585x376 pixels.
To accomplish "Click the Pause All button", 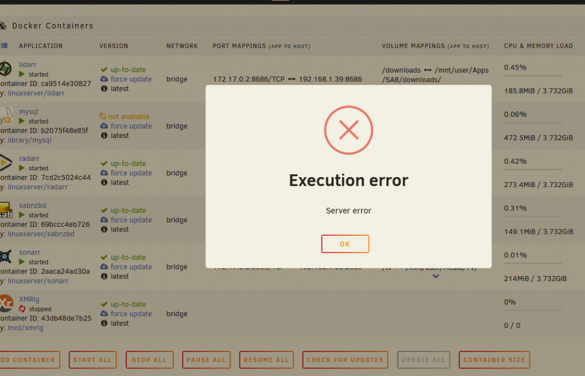I will coord(207,360).
